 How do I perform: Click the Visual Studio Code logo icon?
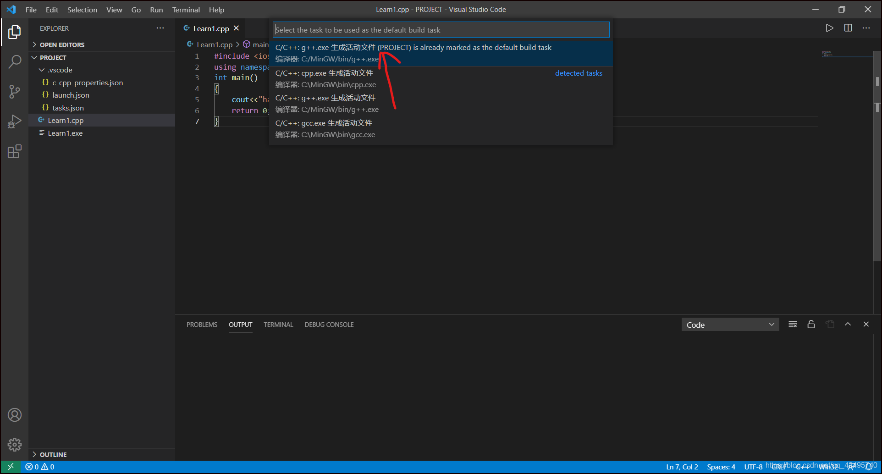pyautogui.click(x=11, y=9)
